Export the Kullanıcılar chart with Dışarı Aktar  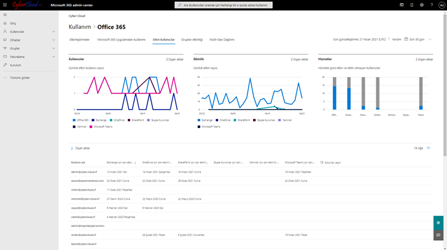(x=175, y=59)
